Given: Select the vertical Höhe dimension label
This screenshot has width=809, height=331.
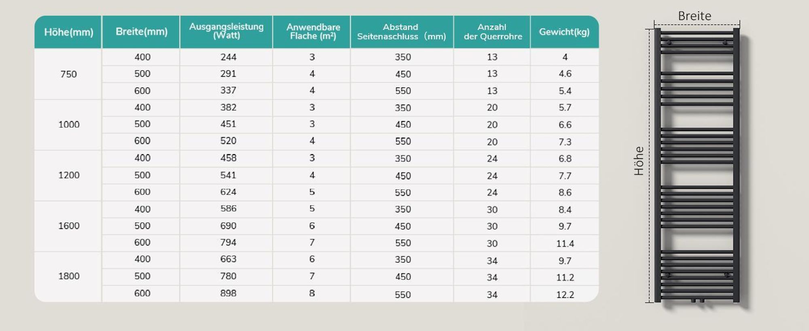Looking at the screenshot, I should [639, 161].
